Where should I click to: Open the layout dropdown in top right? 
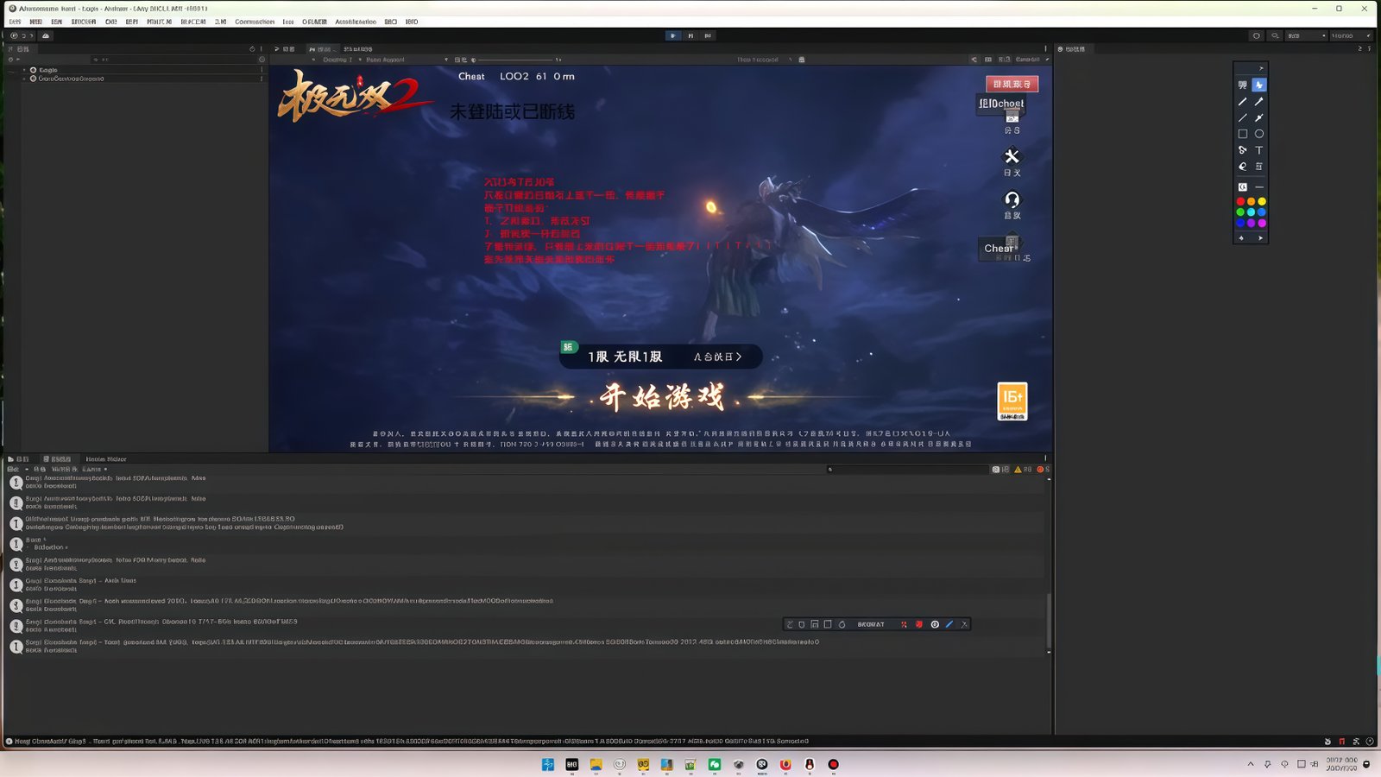pos(1351,36)
